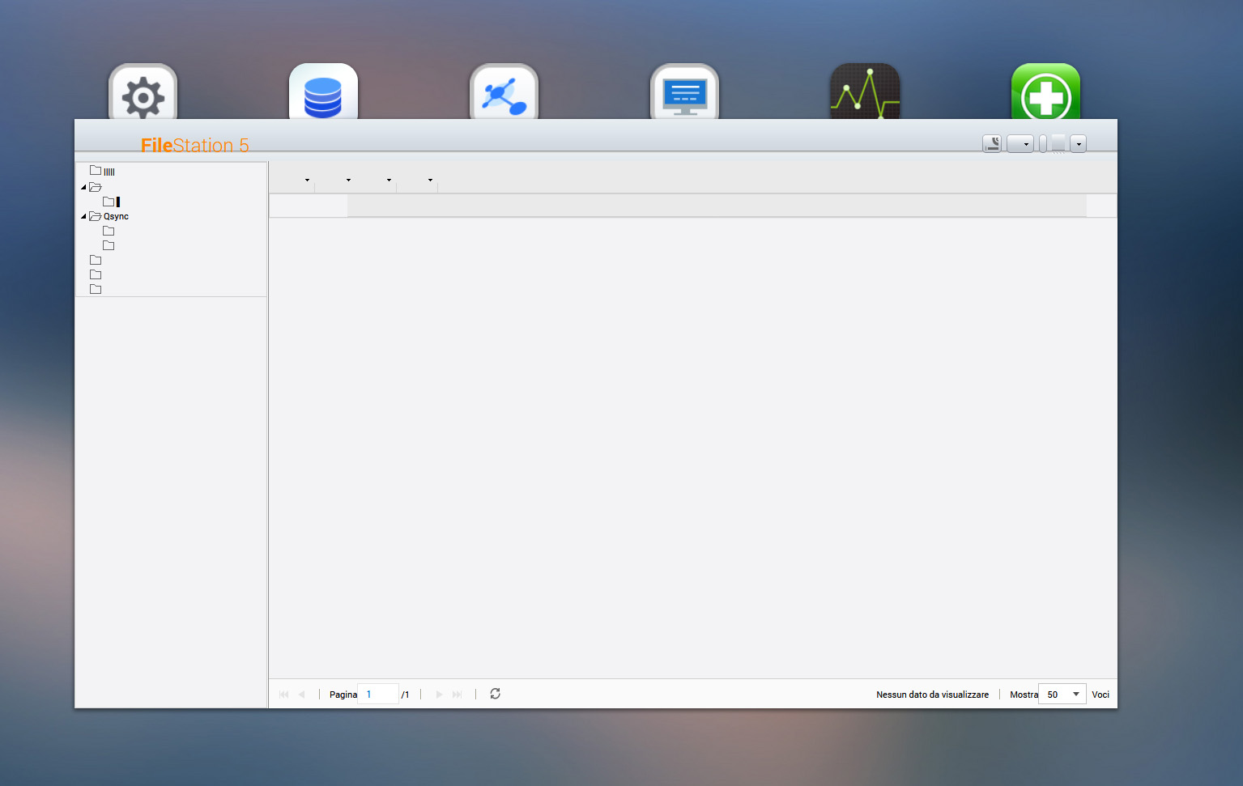
Task: Go to the next page arrow
Action: 439,694
